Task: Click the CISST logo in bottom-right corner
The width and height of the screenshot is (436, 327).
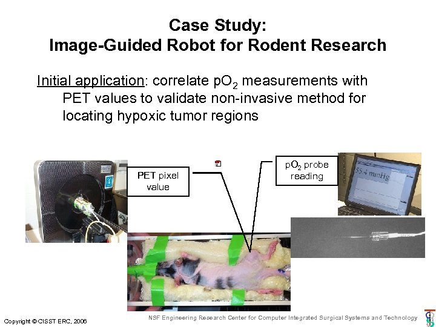Action: tap(430, 318)
